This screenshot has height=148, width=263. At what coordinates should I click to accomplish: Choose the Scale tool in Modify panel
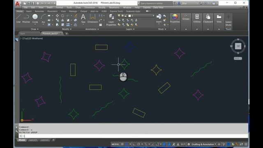point(62,25)
